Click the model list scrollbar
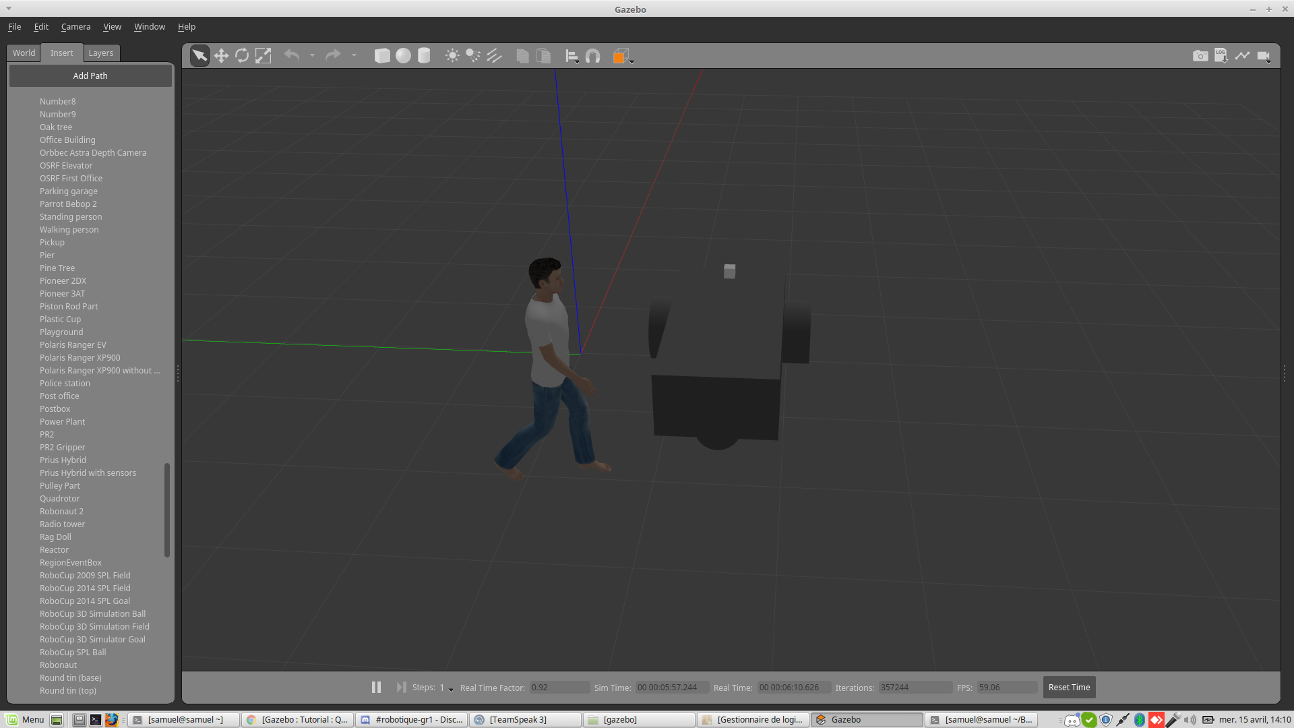Screen dimensions: 1294x728 (166, 510)
